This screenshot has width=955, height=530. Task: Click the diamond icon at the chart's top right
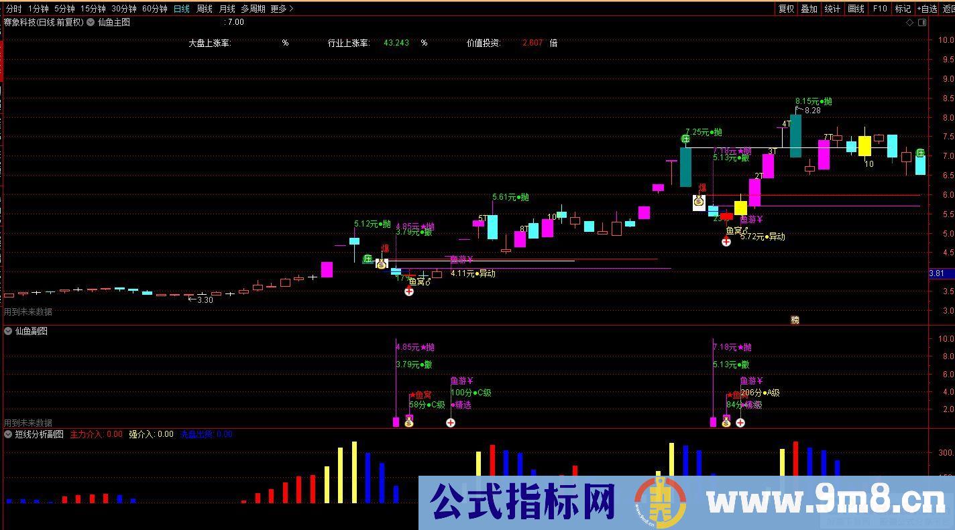tap(910, 22)
